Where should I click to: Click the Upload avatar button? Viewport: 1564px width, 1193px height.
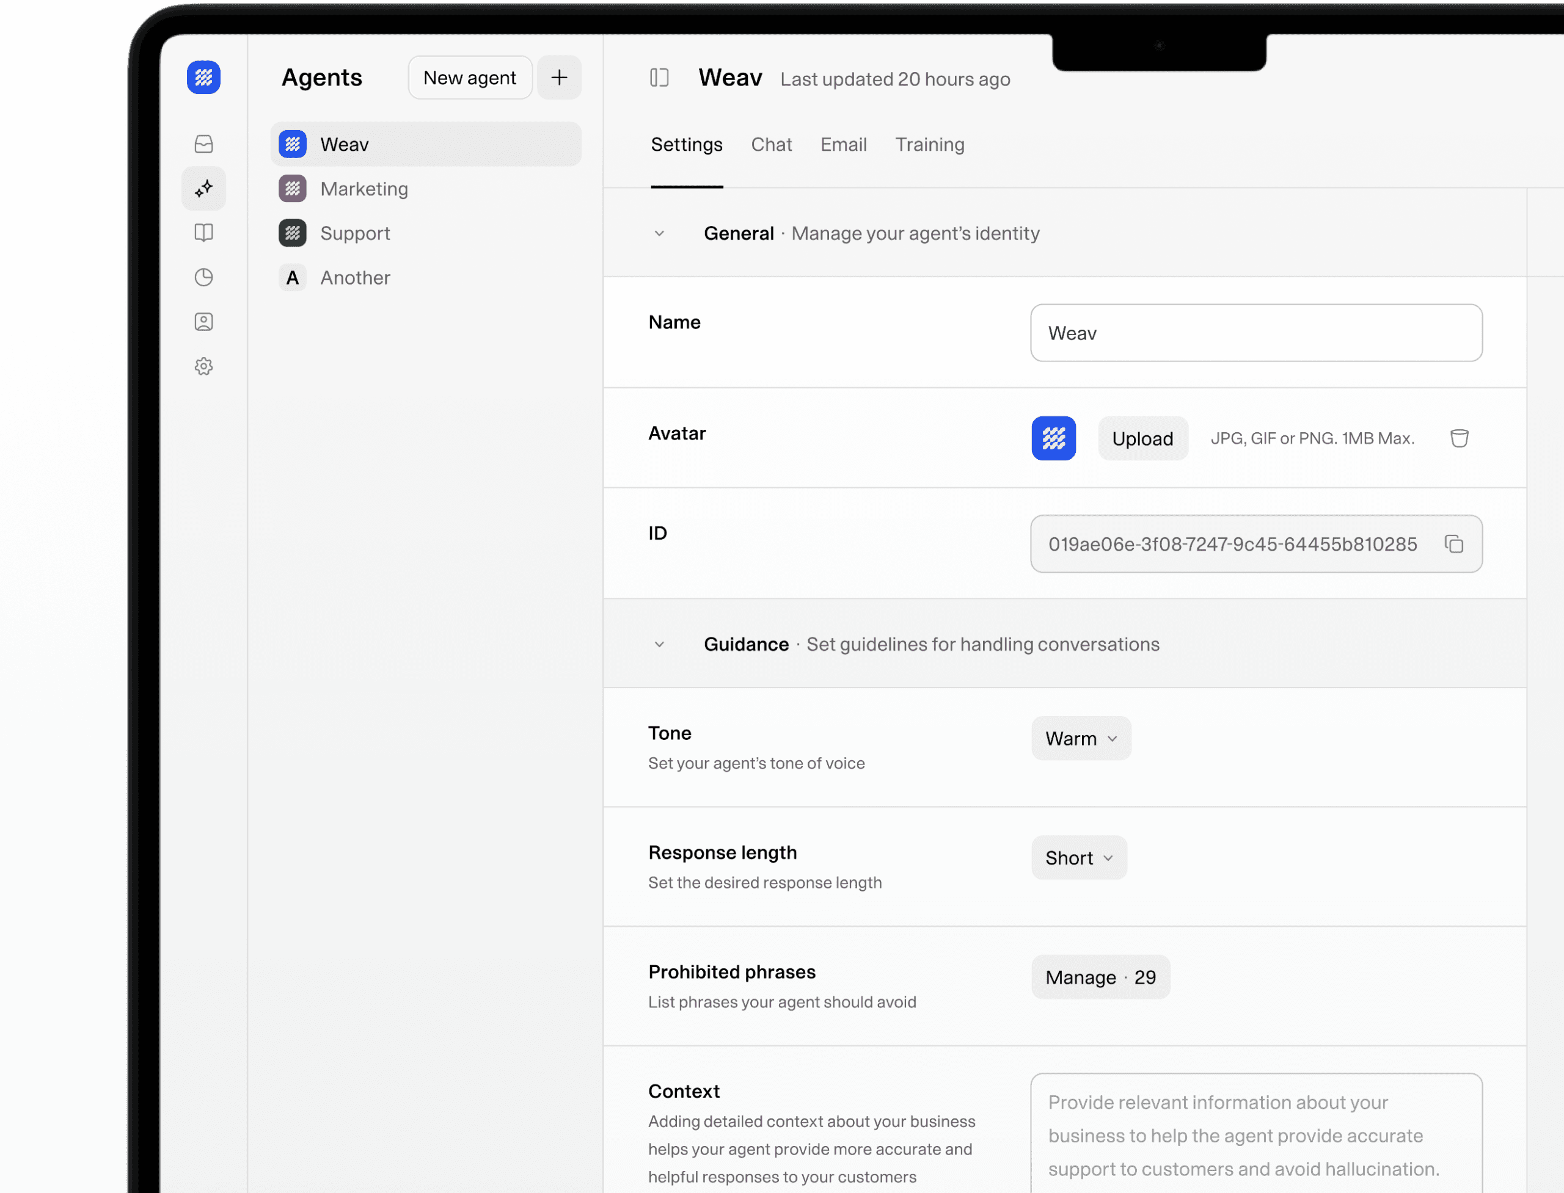click(1142, 439)
